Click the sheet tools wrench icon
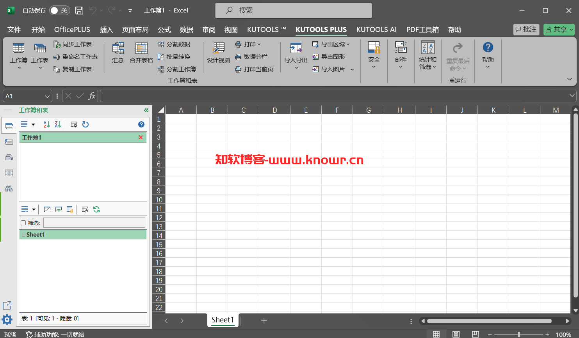This screenshot has width=579, height=338. 85,209
